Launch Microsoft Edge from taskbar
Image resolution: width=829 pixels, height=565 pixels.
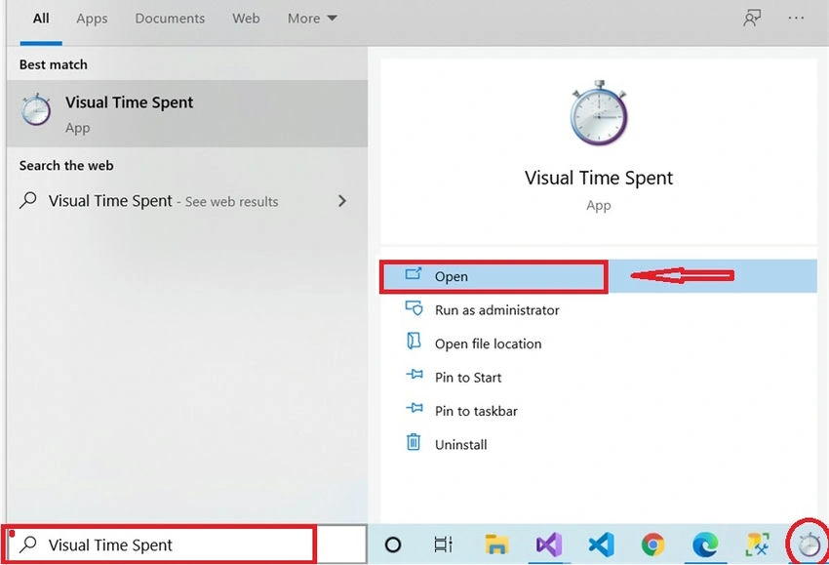705,545
